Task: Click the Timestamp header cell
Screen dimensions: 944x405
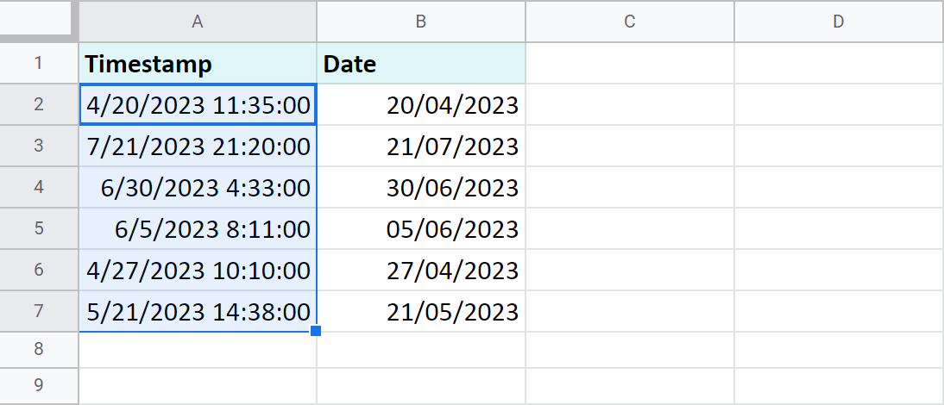Action: (x=198, y=64)
